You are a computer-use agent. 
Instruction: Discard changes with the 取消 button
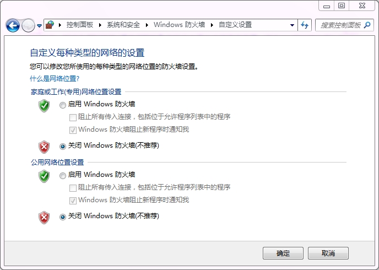point(328,253)
